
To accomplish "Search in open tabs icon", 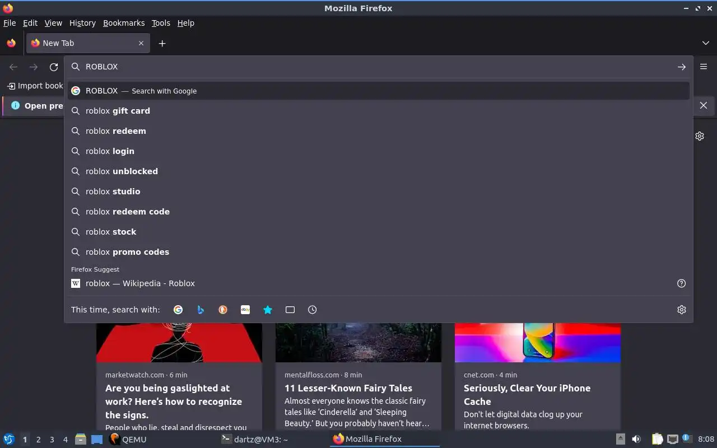I will pos(290,310).
